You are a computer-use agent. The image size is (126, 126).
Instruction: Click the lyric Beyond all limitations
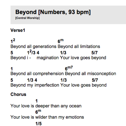[79, 47]
